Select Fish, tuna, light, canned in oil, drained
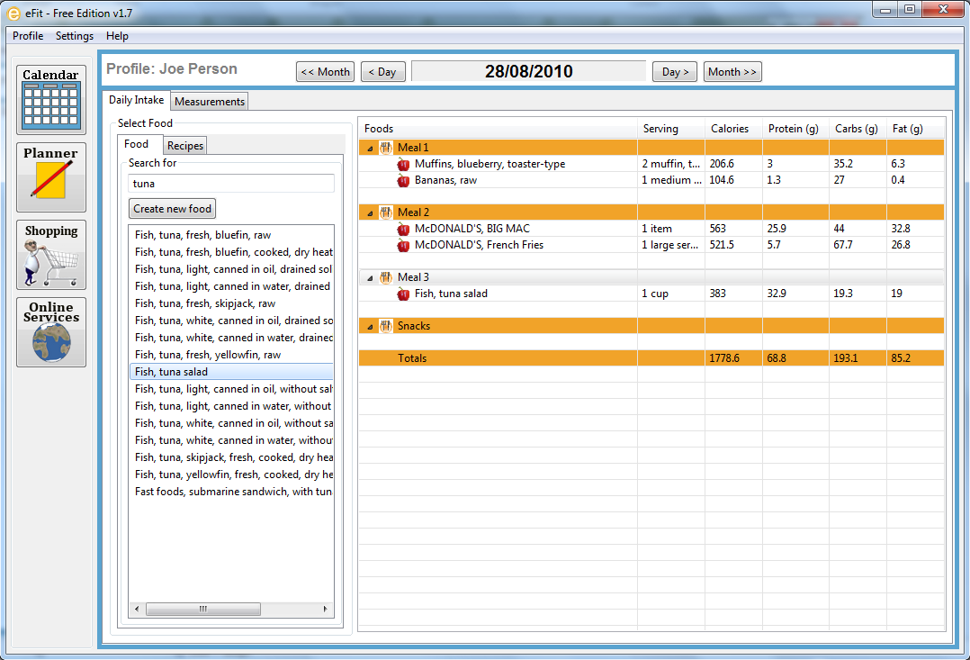This screenshot has width=970, height=660. pyautogui.click(x=231, y=269)
